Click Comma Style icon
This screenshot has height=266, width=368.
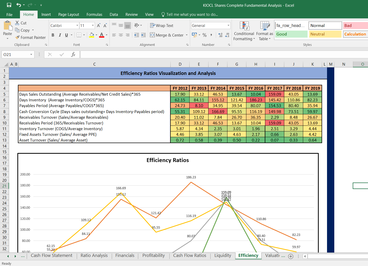(x=211, y=35)
